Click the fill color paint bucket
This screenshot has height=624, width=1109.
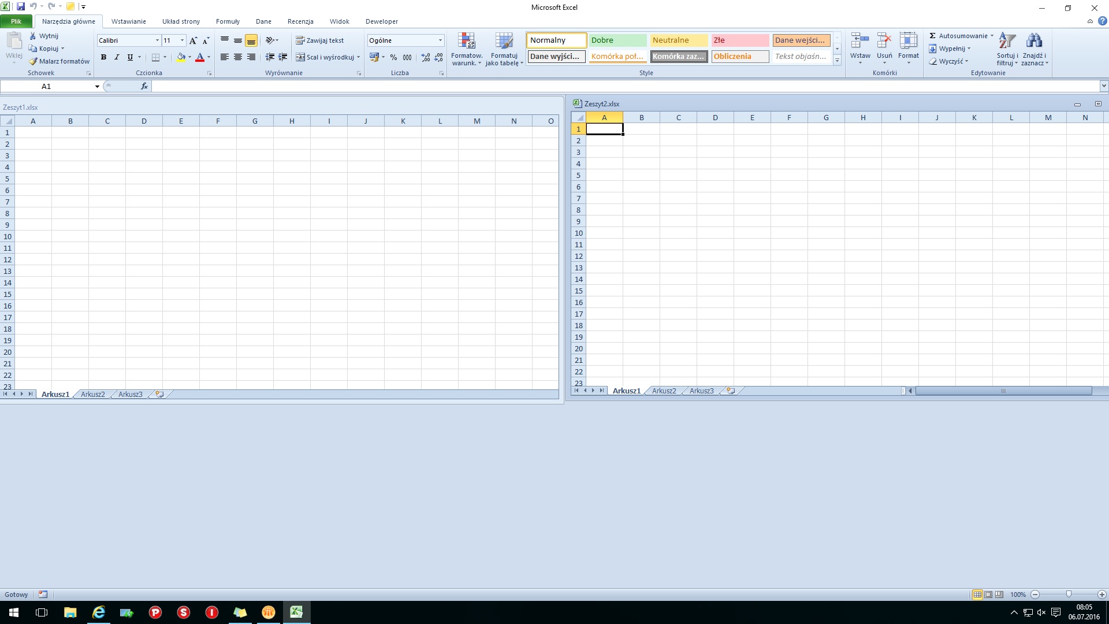click(x=181, y=57)
